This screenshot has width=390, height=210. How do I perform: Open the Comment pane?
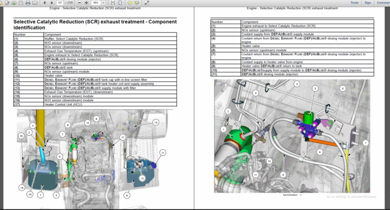[382, 3]
